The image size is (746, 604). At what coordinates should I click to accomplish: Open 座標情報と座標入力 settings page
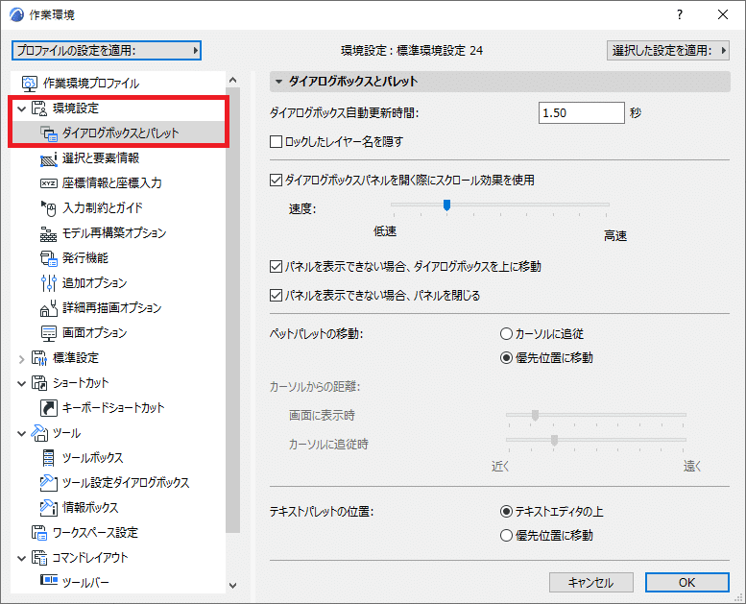[112, 183]
